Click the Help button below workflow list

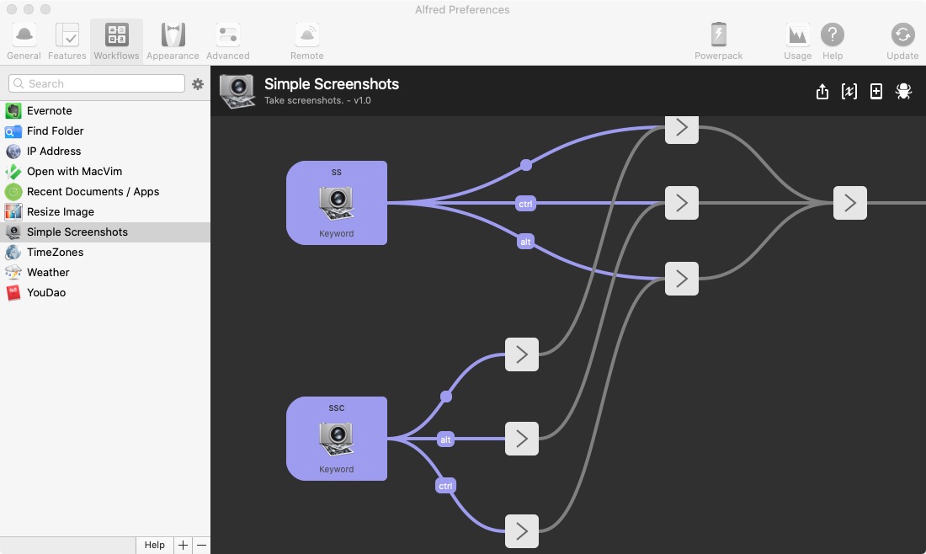coord(155,545)
